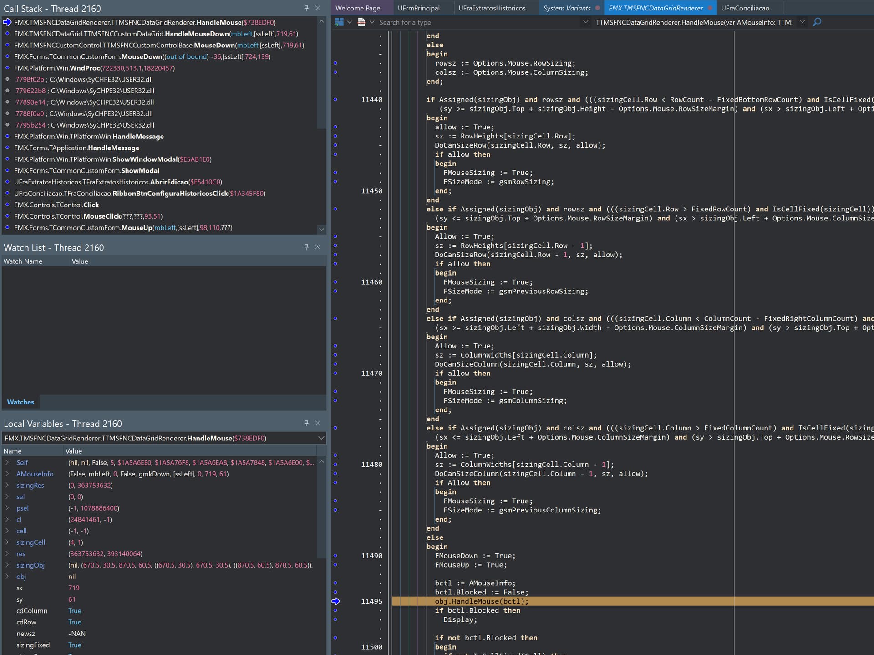Pin the Call Stack panel

point(306,8)
